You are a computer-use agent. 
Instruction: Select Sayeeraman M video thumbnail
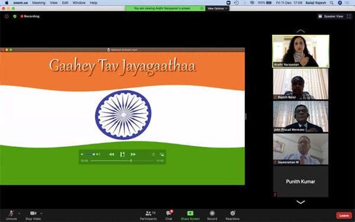click(301, 149)
